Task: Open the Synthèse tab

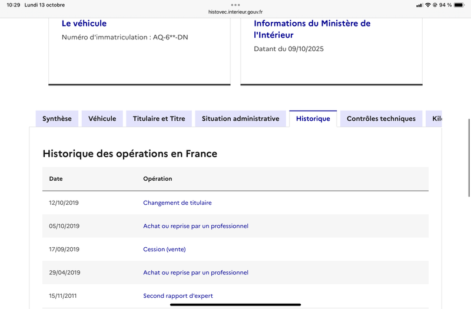Action: tap(57, 118)
